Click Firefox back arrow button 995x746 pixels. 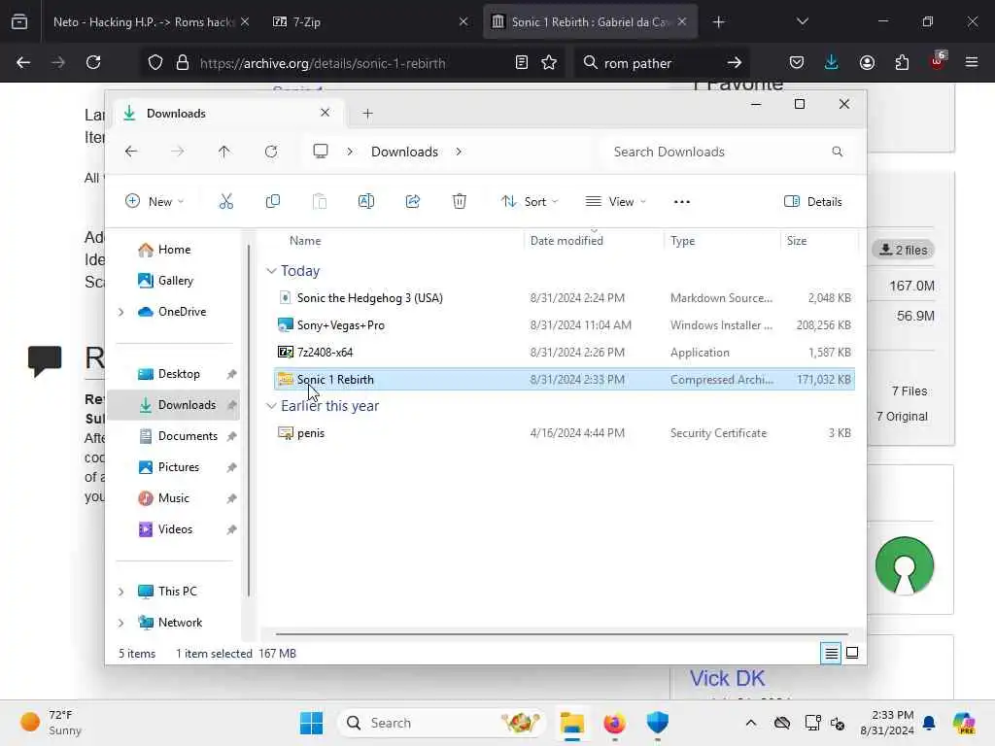[23, 62]
